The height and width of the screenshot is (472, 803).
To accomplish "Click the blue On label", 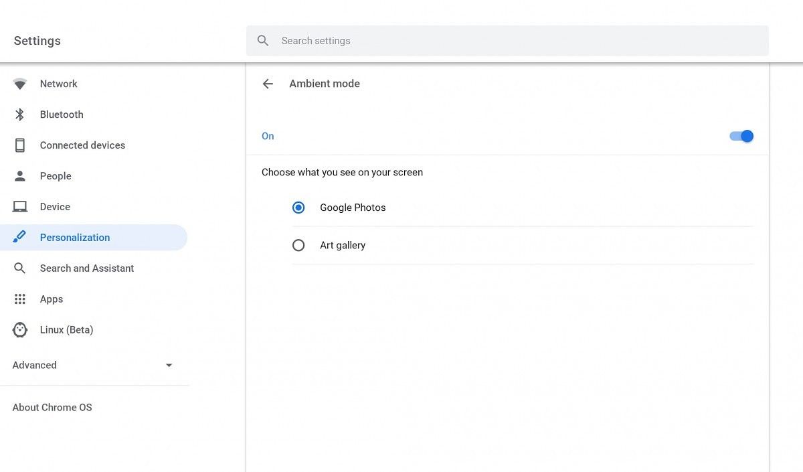I will (268, 136).
